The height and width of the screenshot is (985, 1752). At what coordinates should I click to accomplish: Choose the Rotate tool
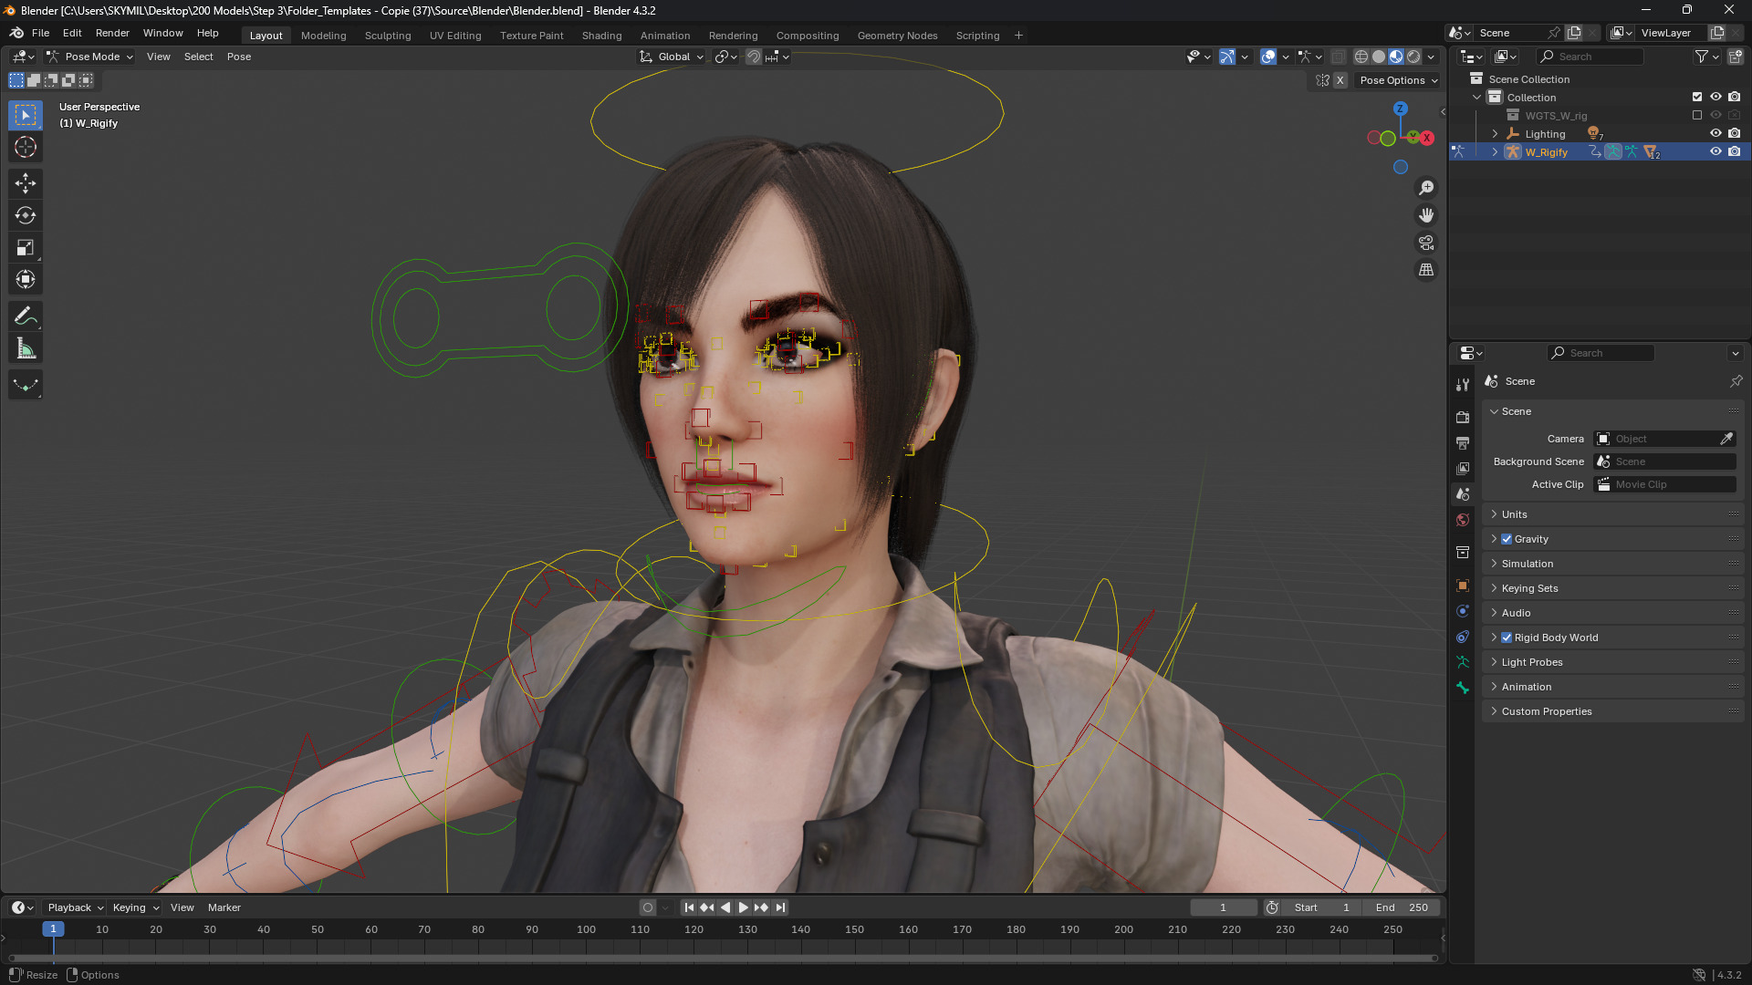26,215
